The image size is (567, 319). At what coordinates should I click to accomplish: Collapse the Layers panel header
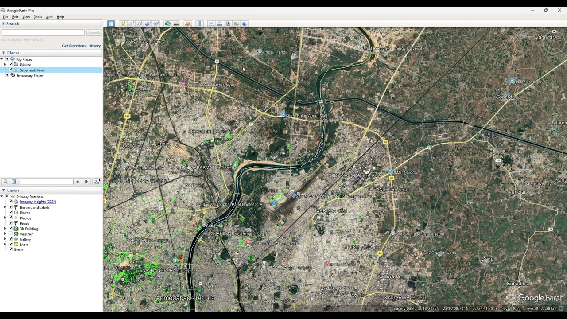coord(3,190)
